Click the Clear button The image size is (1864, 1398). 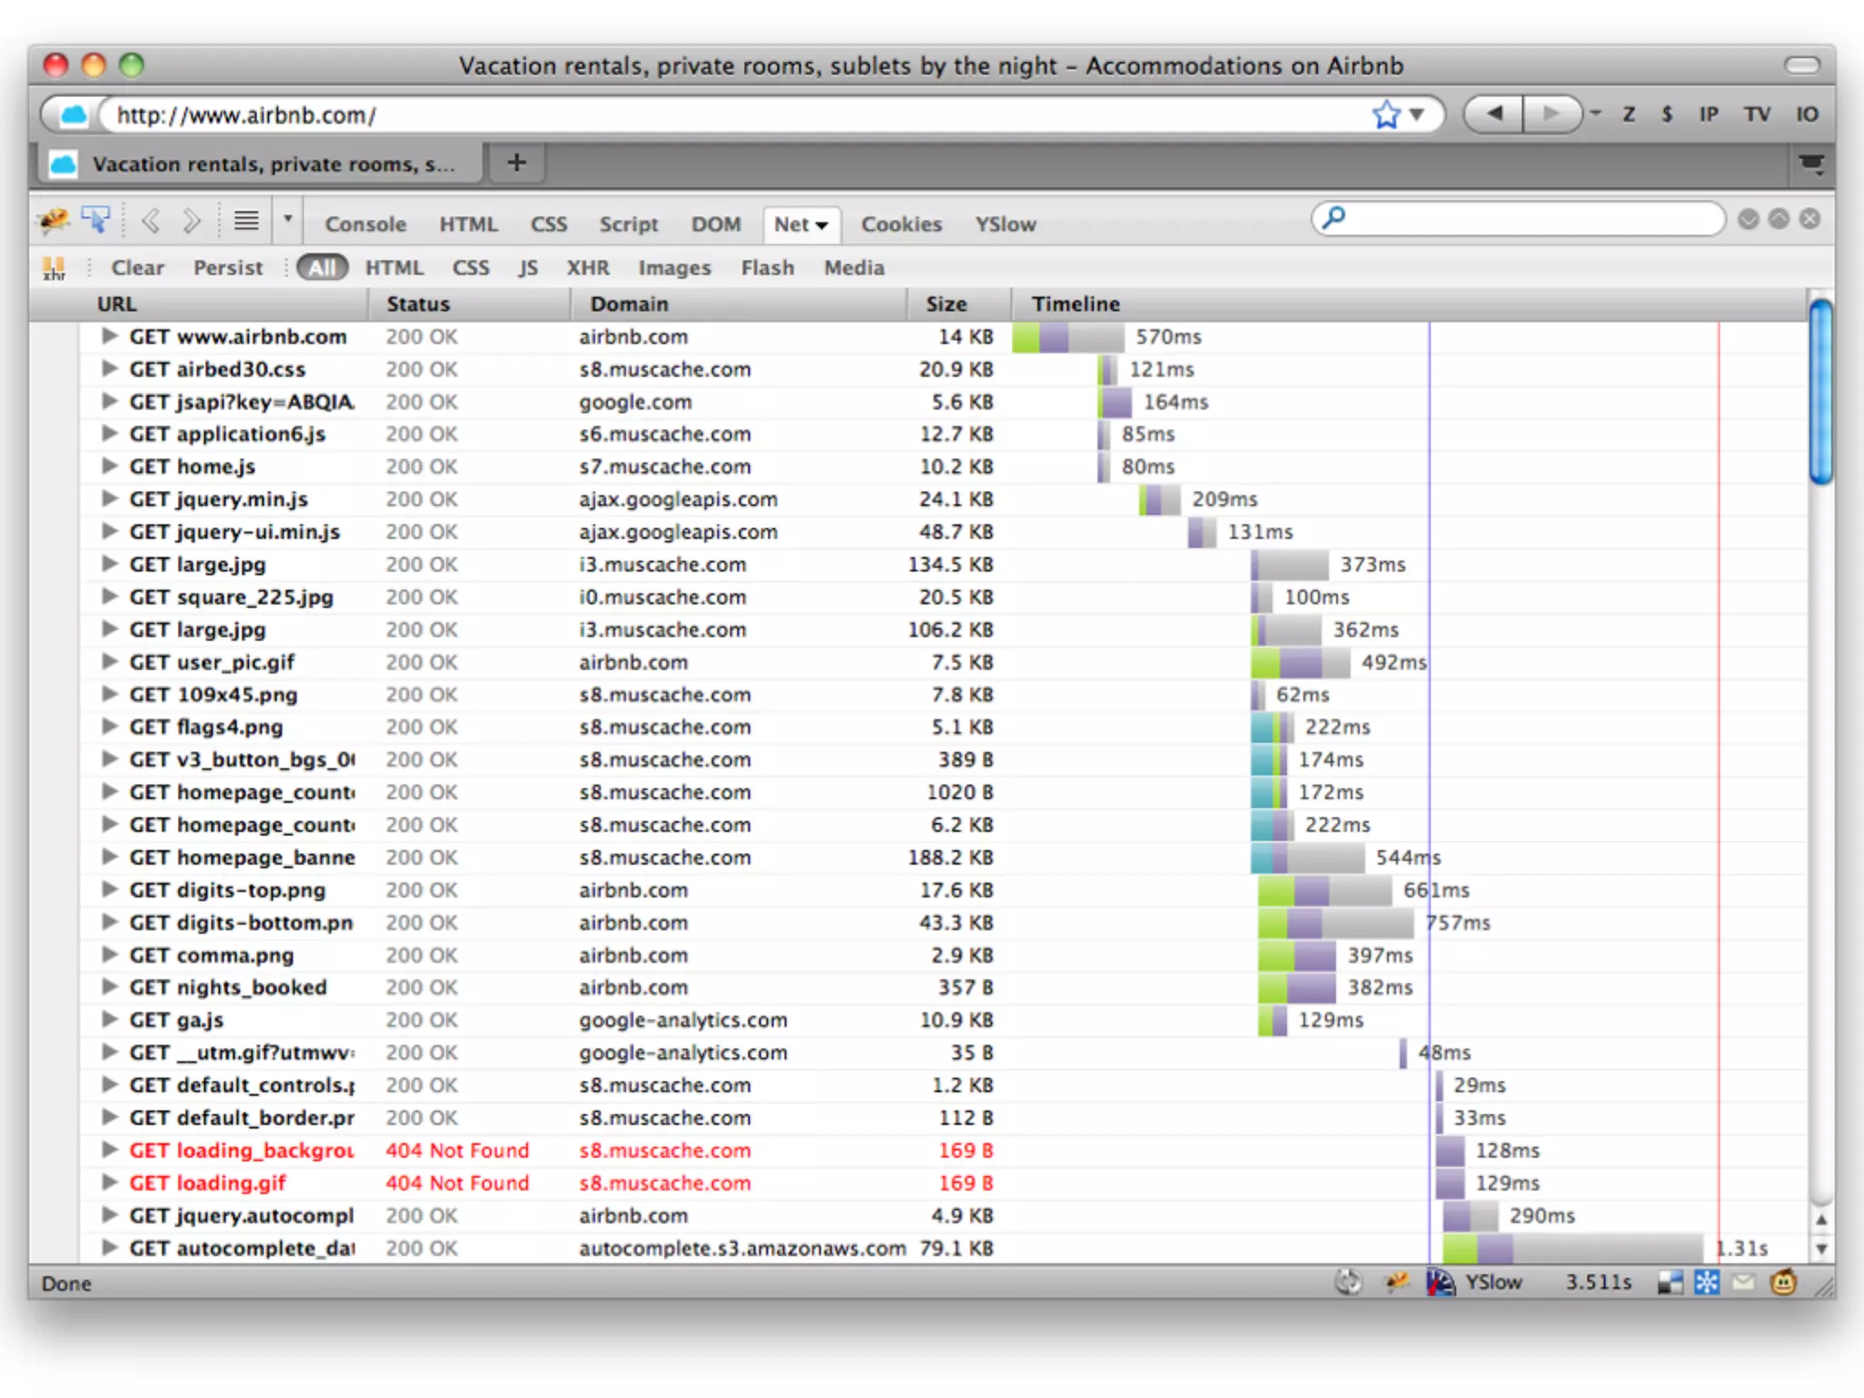(137, 268)
